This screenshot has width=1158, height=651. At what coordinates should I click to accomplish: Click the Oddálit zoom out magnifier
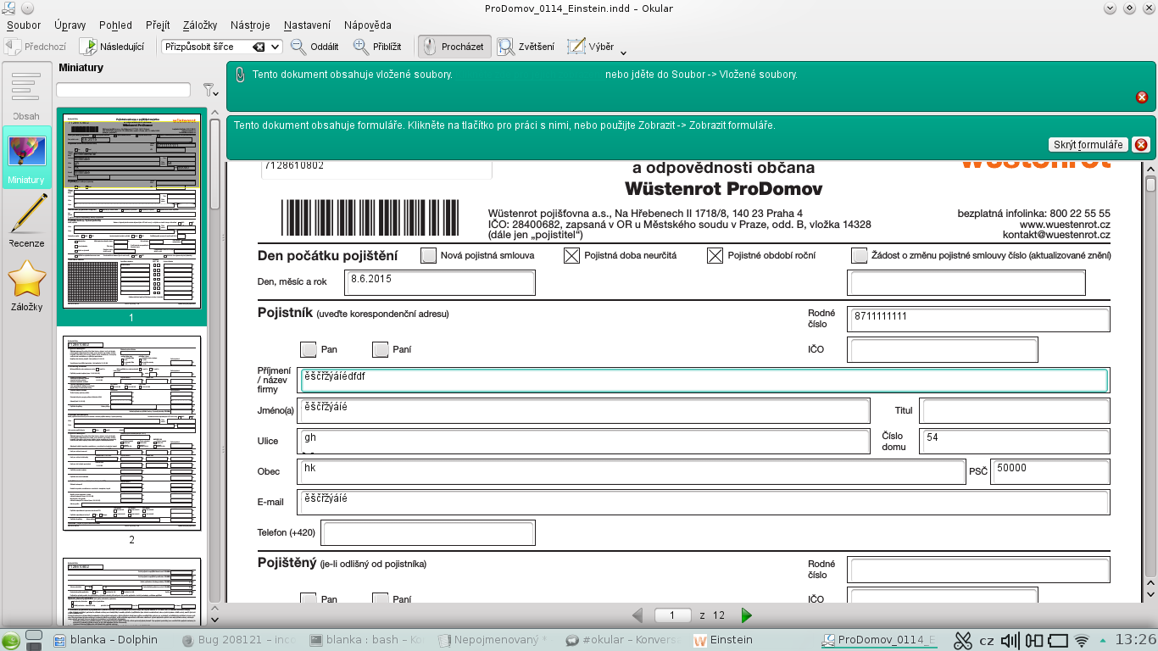click(x=315, y=47)
